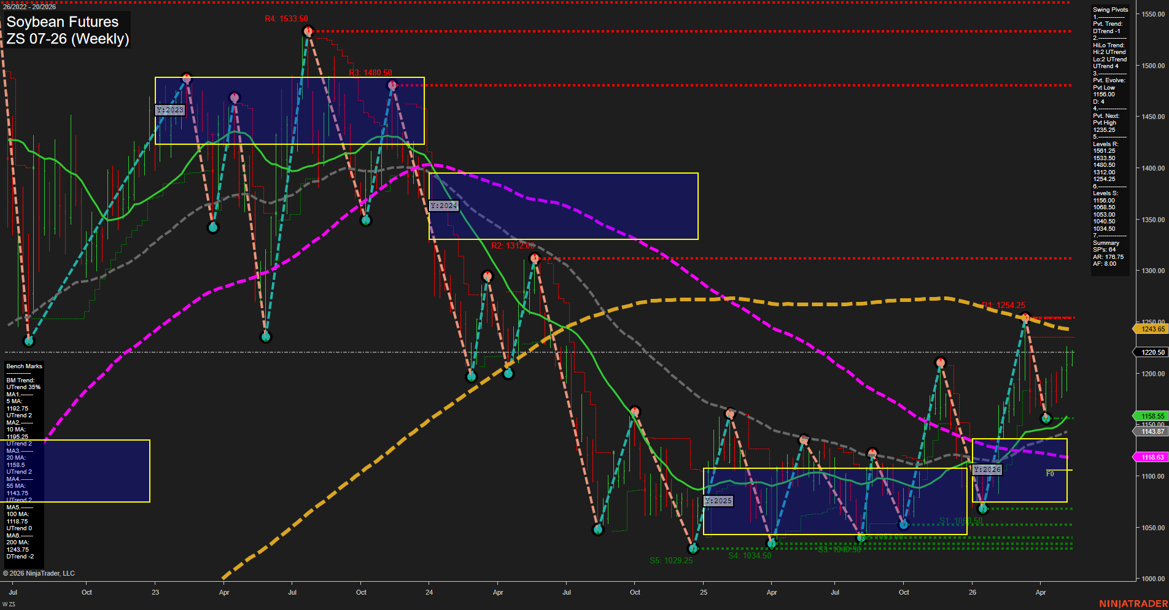Click the DTrend -2 benchmark line
The width and height of the screenshot is (1169, 610).
pos(20,557)
